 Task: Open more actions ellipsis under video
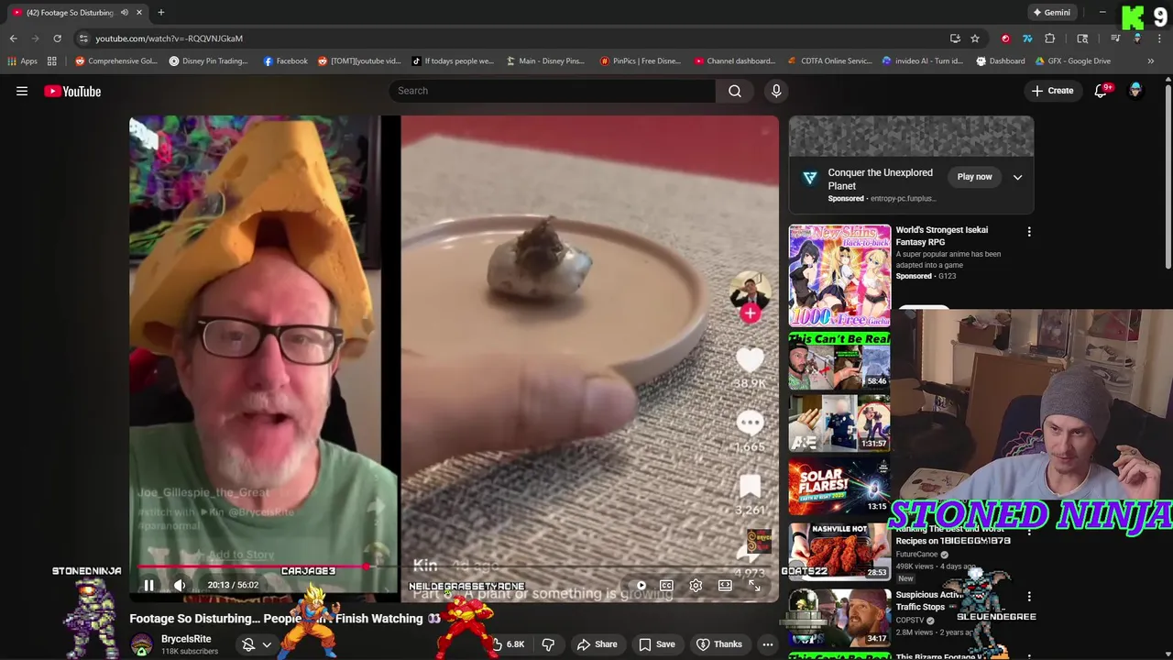(x=768, y=644)
